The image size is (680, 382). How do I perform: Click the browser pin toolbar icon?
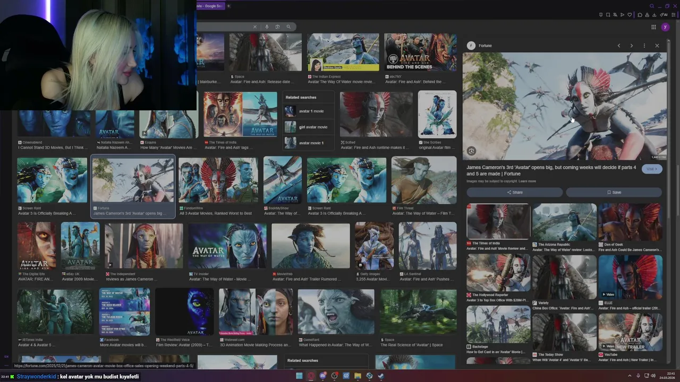click(601, 14)
